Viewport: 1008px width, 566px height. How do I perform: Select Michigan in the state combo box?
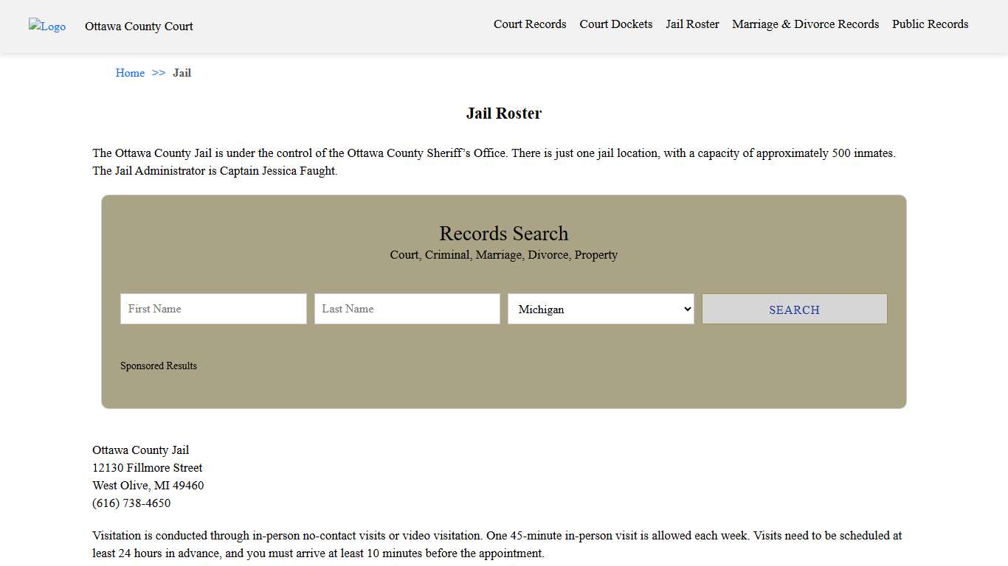(600, 309)
